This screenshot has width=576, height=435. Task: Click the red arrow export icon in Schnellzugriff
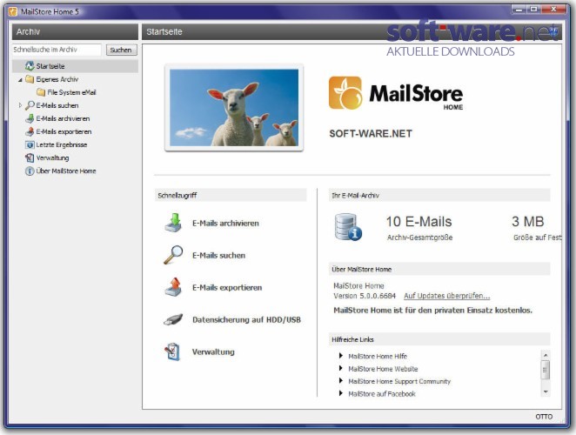click(x=173, y=287)
